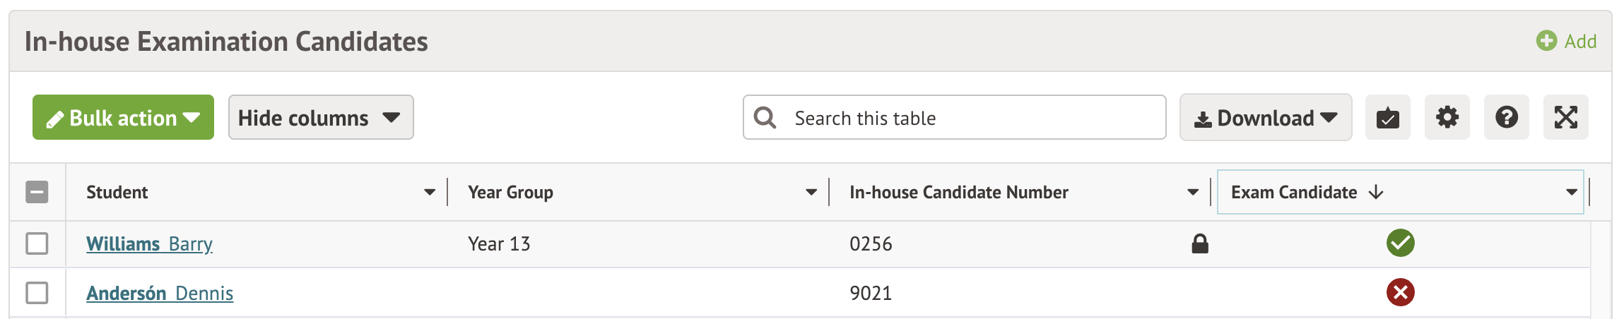Open the calendar checkmark icon button
Image resolution: width=1624 pixels, height=319 pixels.
coord(1387,118)
